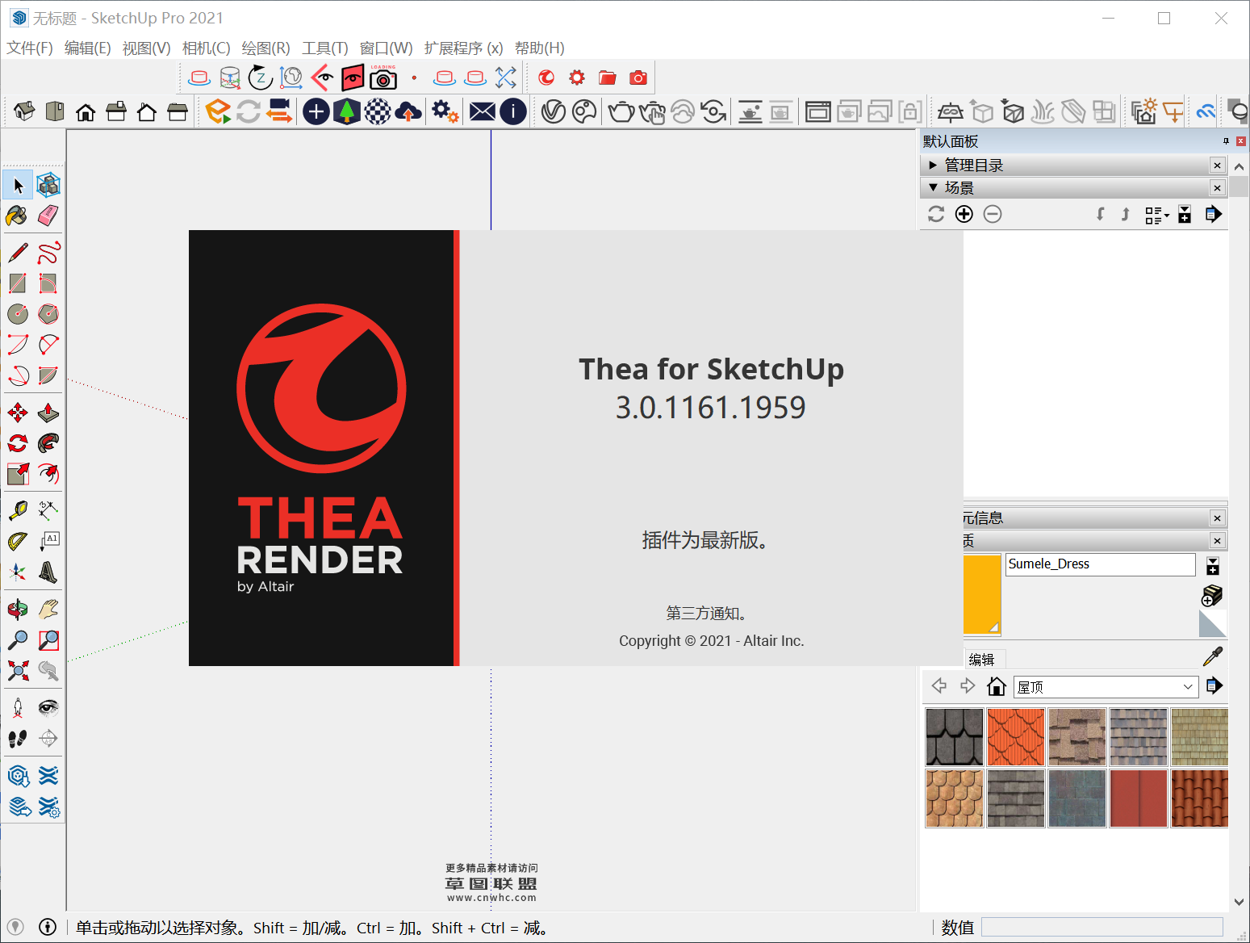Switch to Iso view icon
Screen dimensions: 1250x943
(x=24, y=111)
